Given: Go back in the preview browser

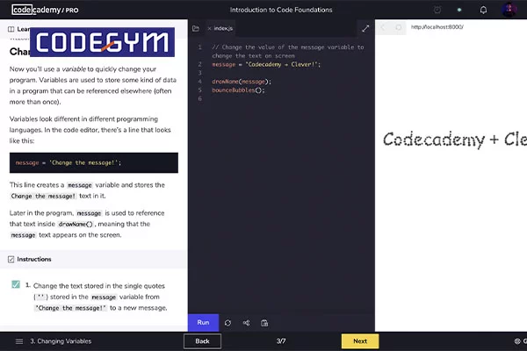Looking at the screenshot, I should coord(384,27).
